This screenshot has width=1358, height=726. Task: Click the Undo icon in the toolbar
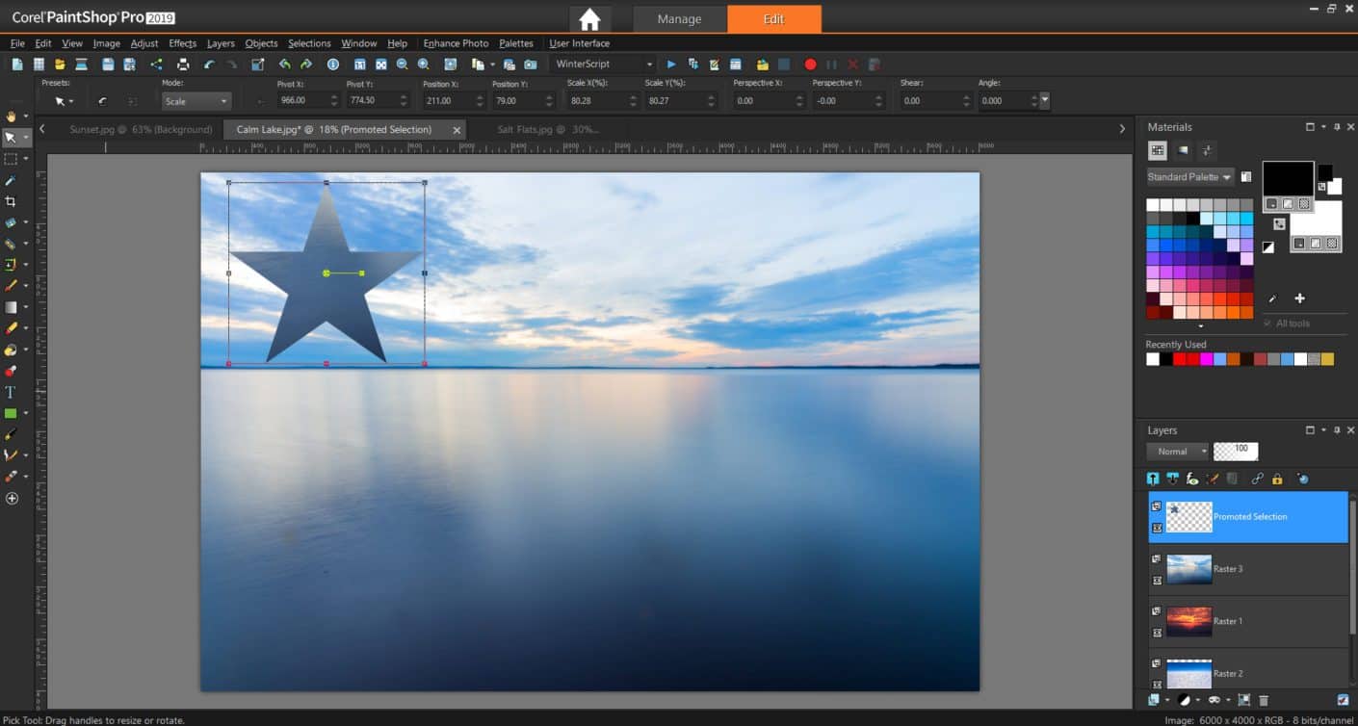284,65
